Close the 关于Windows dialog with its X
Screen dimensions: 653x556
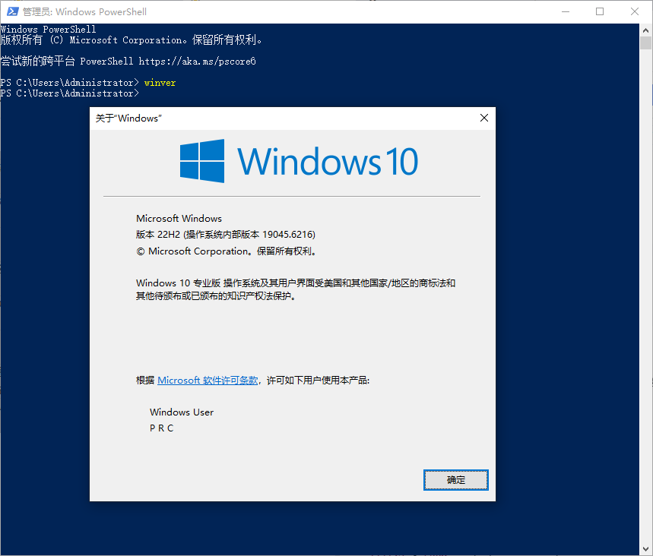pos(483,118)
